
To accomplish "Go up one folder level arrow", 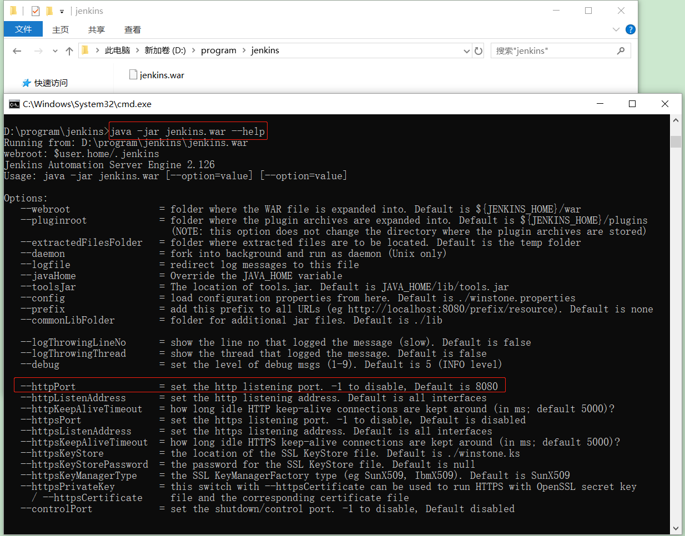I will tap(69, 51).
